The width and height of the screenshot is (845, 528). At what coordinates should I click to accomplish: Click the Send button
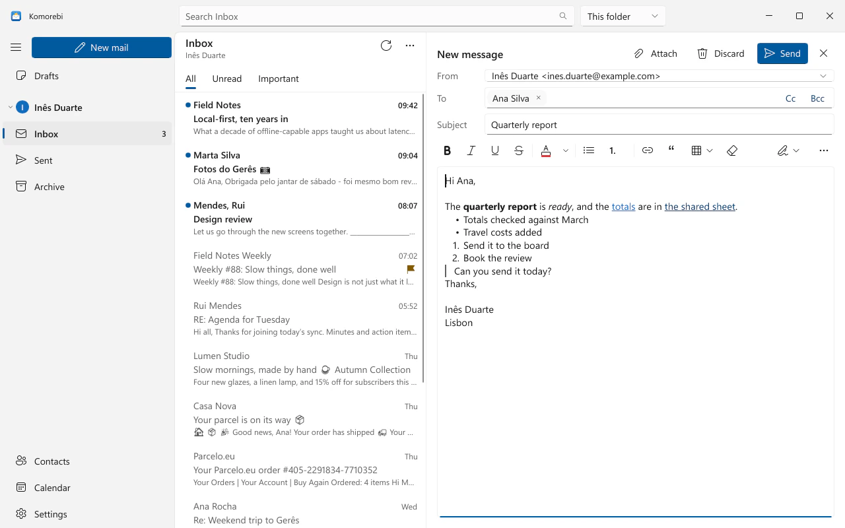[782, 53]
